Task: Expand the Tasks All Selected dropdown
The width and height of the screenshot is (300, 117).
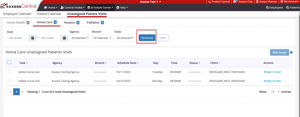Action: (x=125, y=38)
